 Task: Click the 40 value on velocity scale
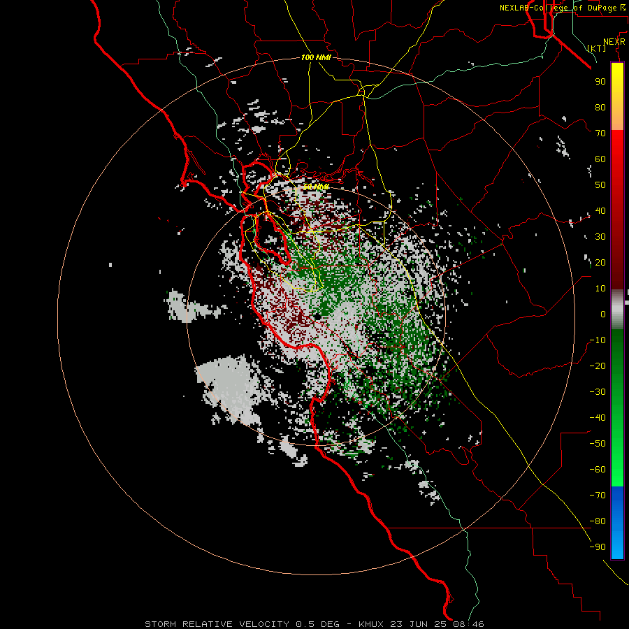pos(600,210)
